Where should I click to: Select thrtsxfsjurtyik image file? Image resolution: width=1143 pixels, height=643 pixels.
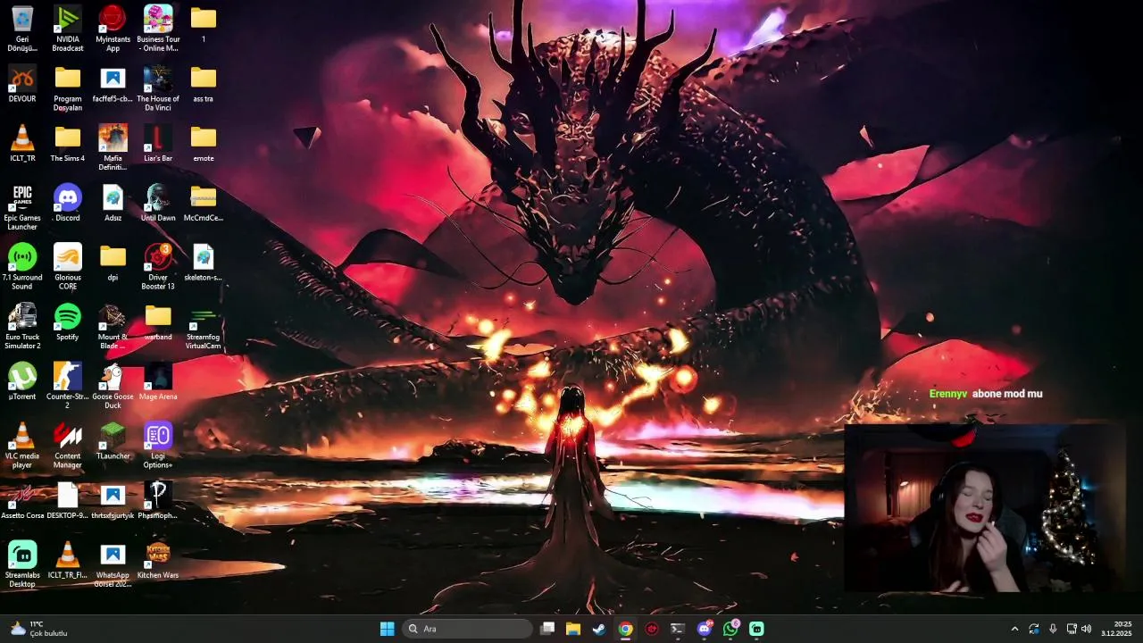click(x=113, y=500)
